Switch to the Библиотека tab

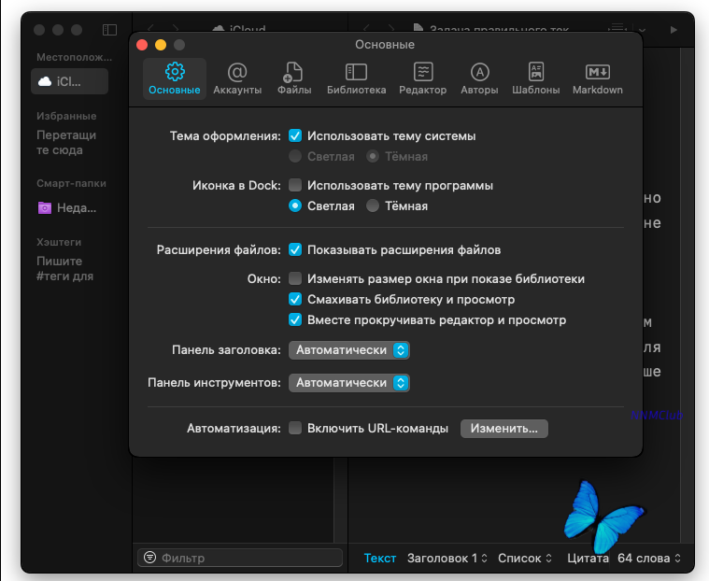tap(356, 79)
